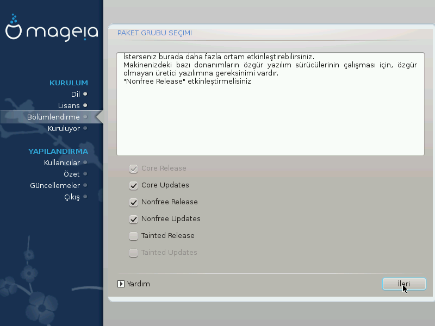This screenshot has height=326, width=435.
Task: Click the greyed Tainted Updates checkbox
Action: coord(133,253)
